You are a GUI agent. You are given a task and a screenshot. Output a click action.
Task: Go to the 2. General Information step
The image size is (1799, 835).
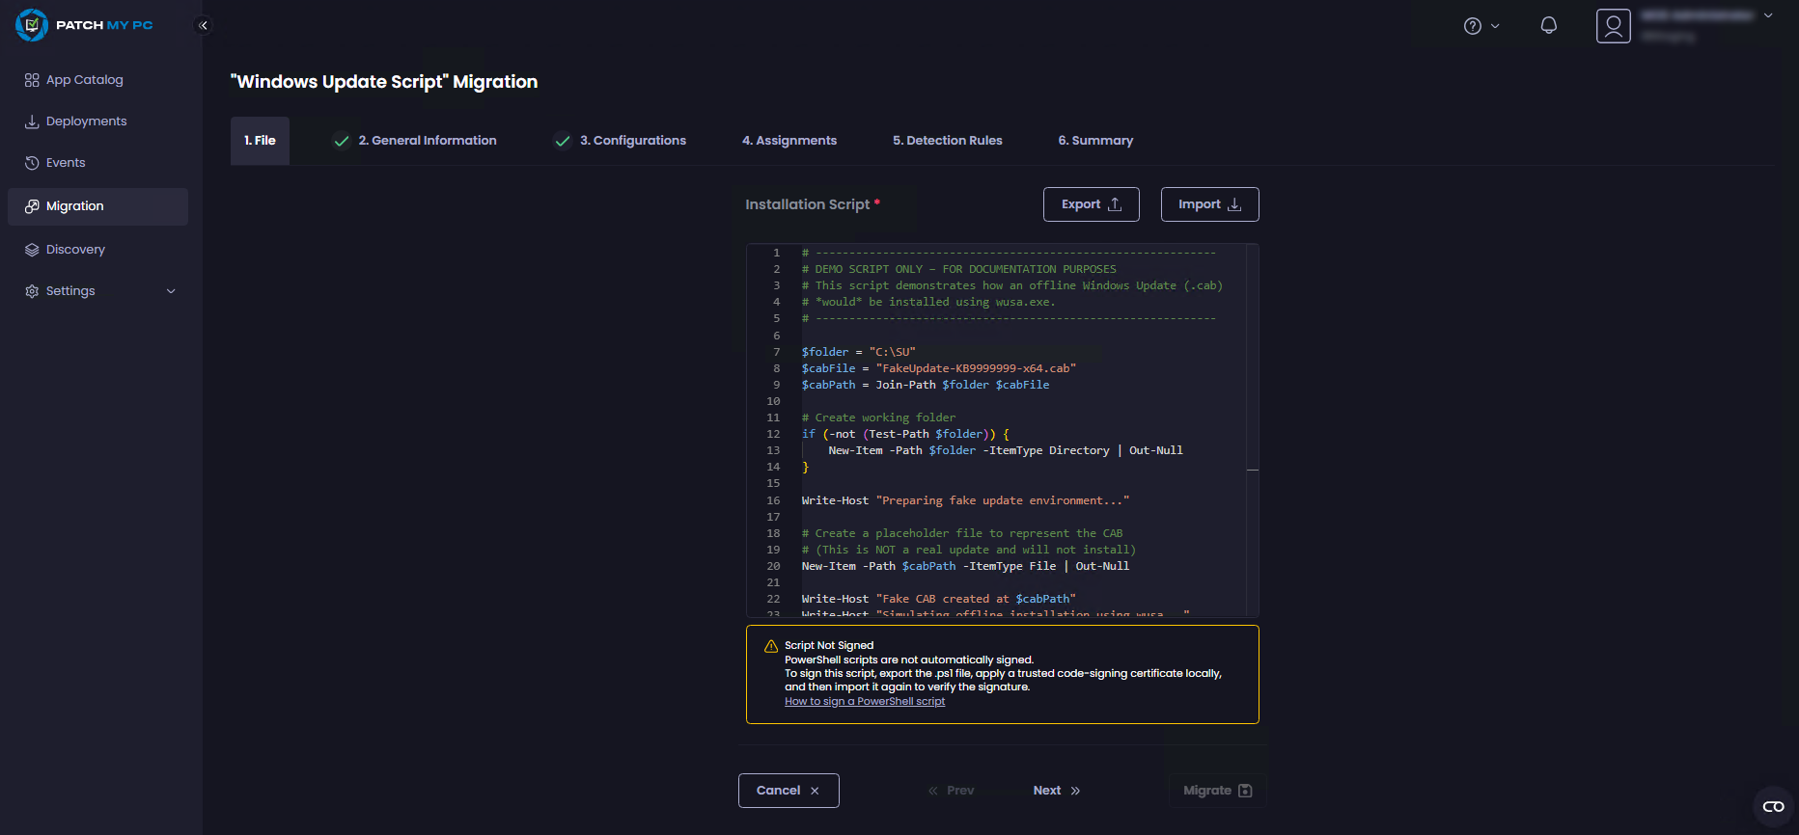click(x=428, y=141)
